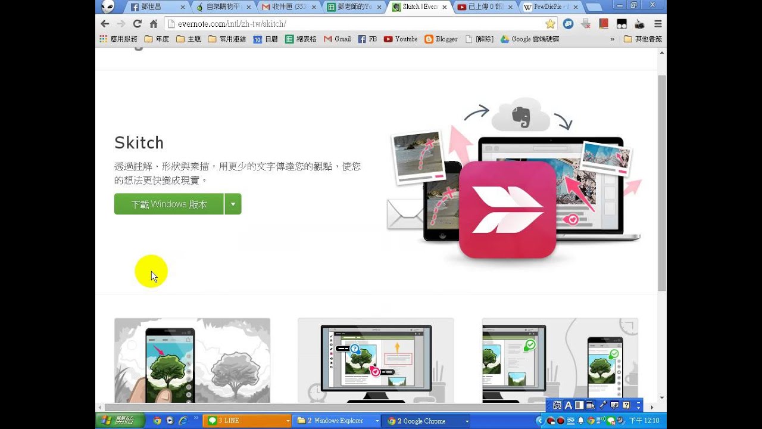
Task: Open the 常用連結 bookmark folder
Action: coord(227,39)
